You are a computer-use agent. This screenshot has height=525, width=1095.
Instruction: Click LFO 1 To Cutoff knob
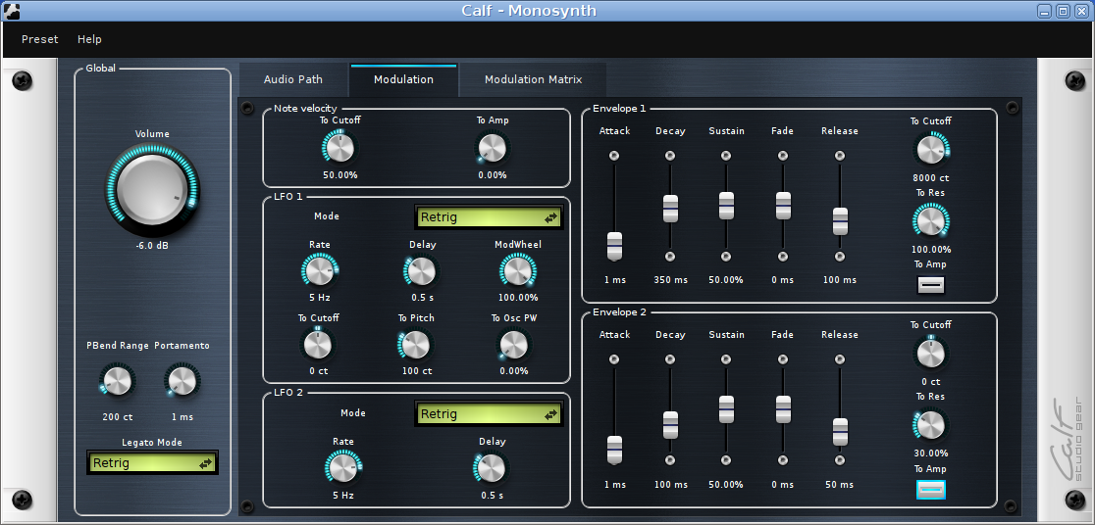coord(319,345)
